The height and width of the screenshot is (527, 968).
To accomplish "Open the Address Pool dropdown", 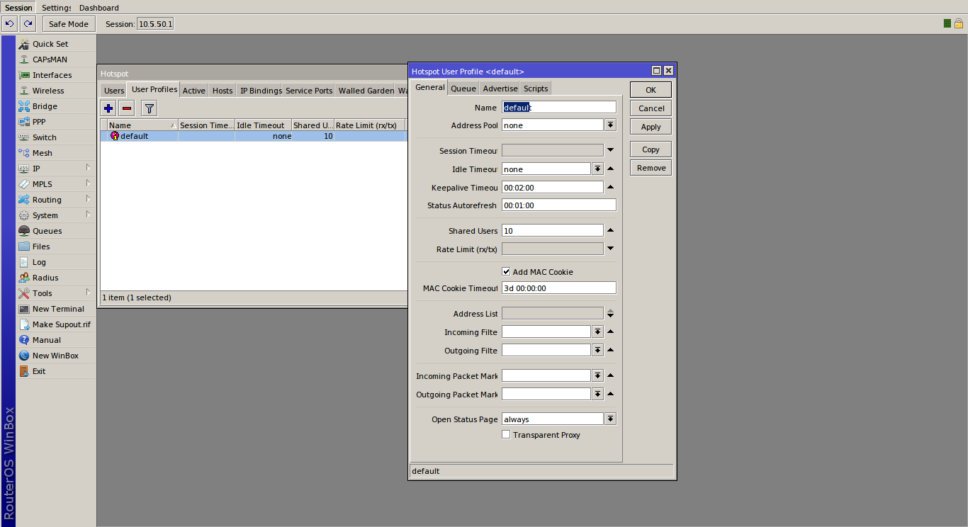I will click(610, 124).
